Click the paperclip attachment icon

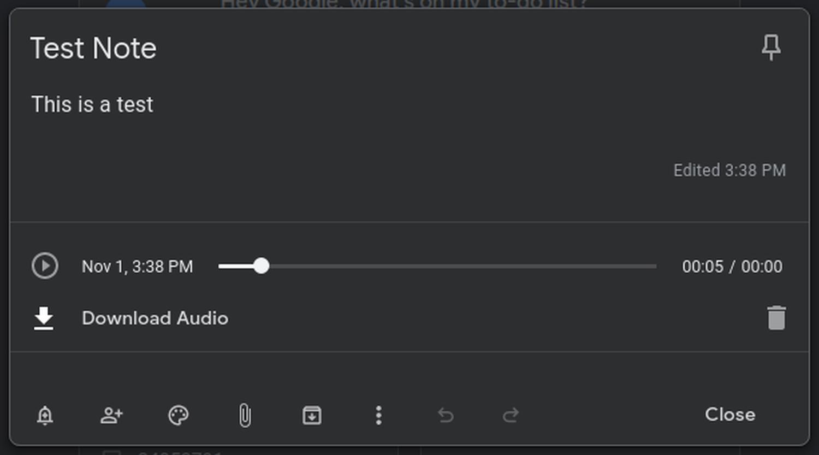pyautogui.click(x=245, y=416)
